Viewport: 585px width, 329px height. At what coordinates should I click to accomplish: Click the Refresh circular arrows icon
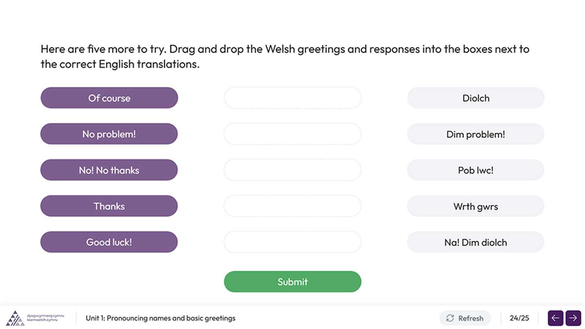[450, 318]
